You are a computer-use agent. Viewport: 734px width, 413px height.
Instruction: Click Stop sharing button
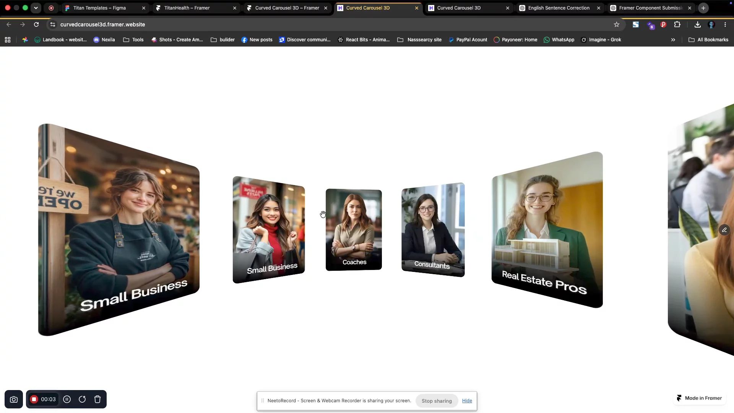coord(437,401)
